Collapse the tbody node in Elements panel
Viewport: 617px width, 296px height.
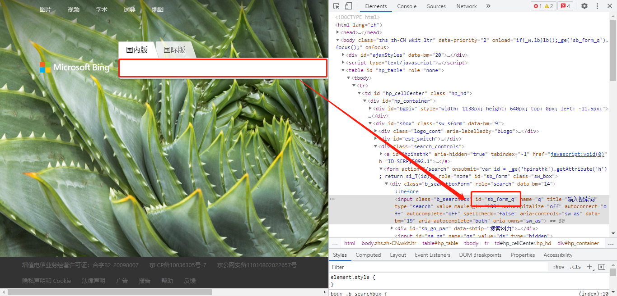[348, 77]
